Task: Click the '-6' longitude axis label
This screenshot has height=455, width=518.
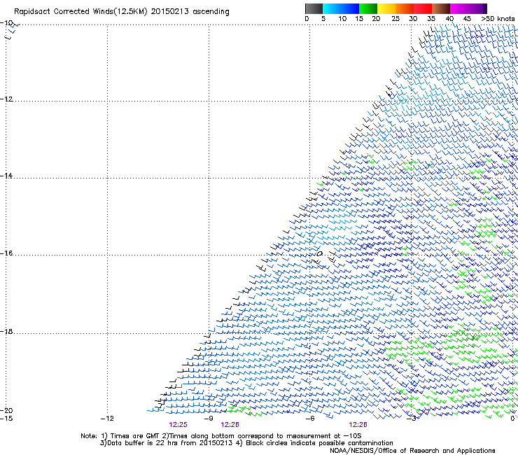Action: click(x=310, y=419)
